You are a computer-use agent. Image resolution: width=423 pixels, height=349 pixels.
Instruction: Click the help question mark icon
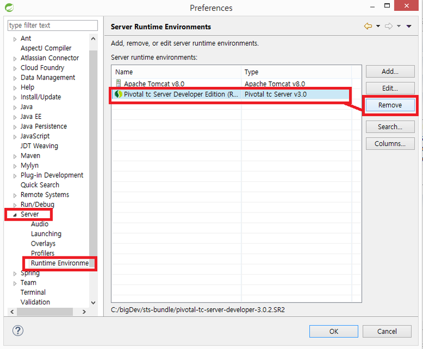click(18, 331)
